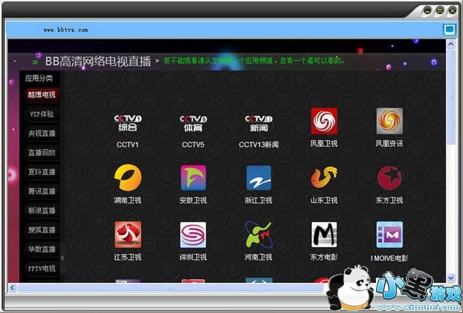Click the vertical scrollbar thumb
Viewport: 463px width, 313px height.
click(451, 97)
